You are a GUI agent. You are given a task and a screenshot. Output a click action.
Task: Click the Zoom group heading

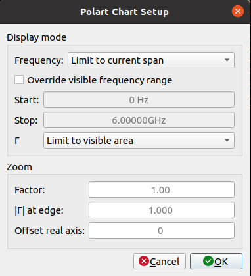(19, 167)
